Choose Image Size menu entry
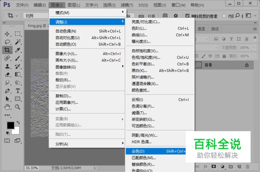This screenshot has height=172, width=260. click(88, 54)
